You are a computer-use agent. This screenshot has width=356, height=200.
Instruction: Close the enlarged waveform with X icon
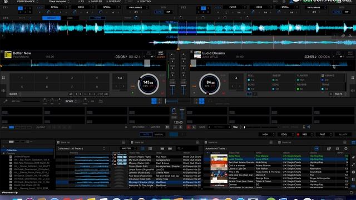point(350,36)
